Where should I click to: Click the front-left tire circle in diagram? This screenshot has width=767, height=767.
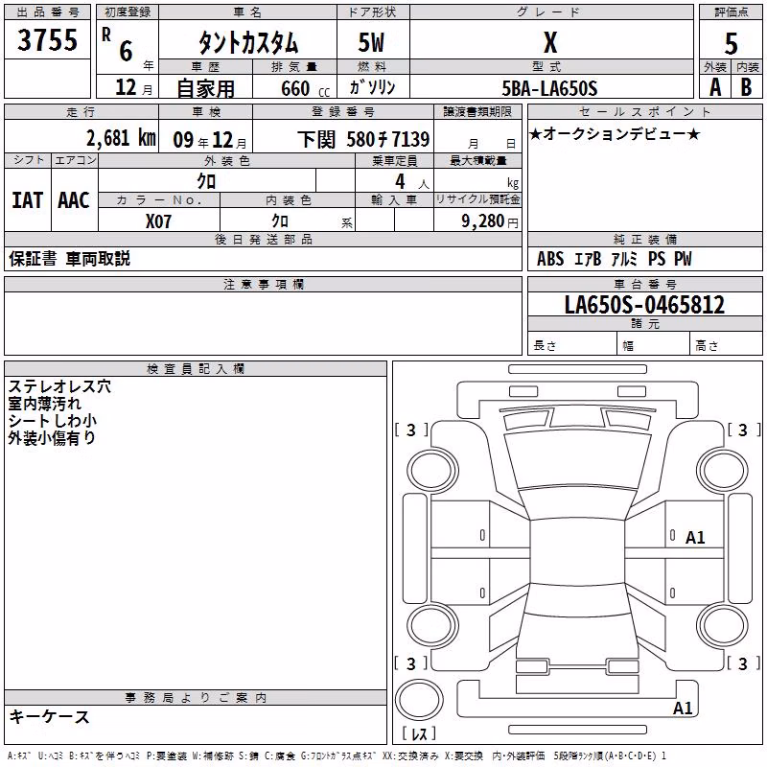tap(432, 472)
